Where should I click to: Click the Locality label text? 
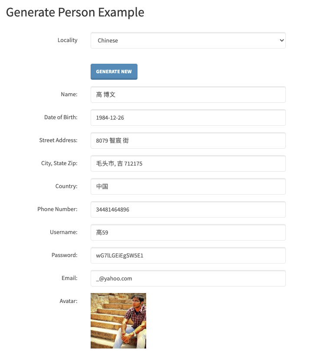[68, 40]
